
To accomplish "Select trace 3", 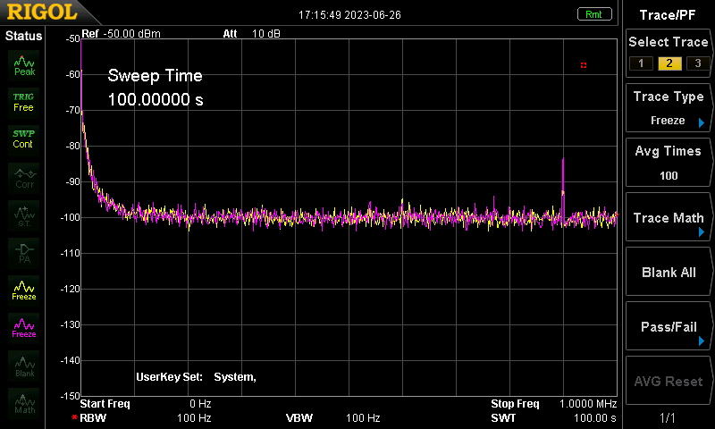I will point(698,63).
